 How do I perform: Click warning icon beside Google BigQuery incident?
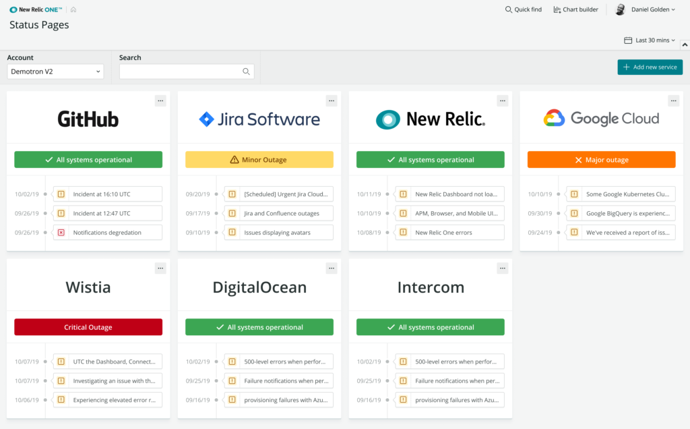pyautogui.click(x=574, y=213)
